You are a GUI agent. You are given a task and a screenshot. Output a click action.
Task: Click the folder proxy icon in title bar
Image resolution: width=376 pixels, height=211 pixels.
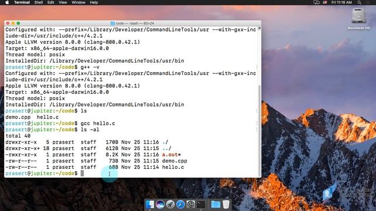pyautogui.click(x=112, y=23)
